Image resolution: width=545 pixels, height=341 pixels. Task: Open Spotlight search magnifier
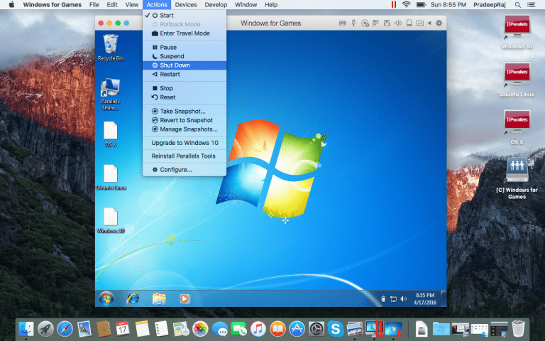(x=517, y=5)
